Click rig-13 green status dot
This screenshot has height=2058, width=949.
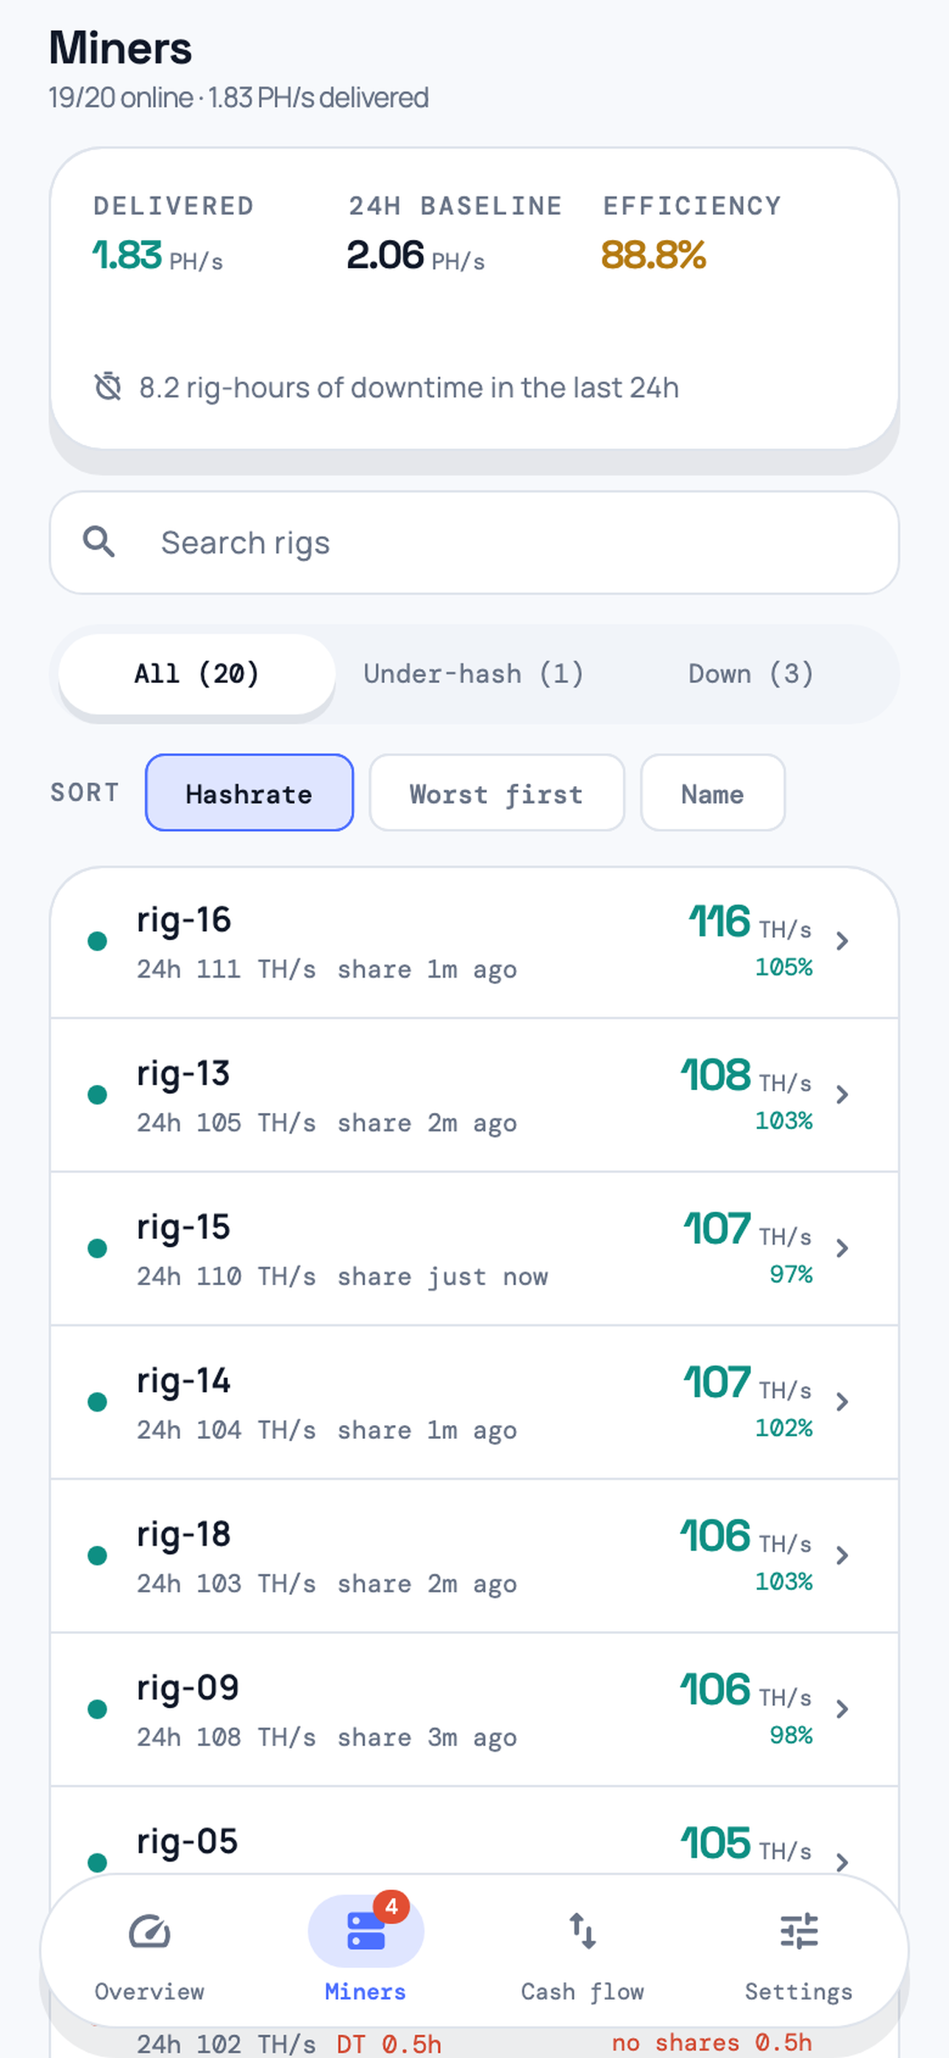tap(97, 1095)
